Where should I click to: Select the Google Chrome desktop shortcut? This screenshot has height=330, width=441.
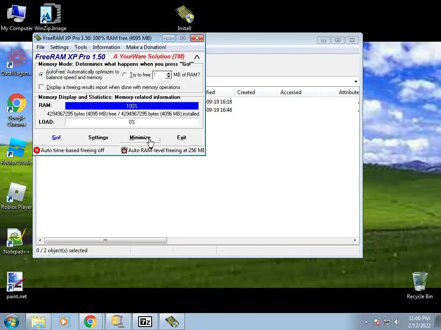(16, 110)
